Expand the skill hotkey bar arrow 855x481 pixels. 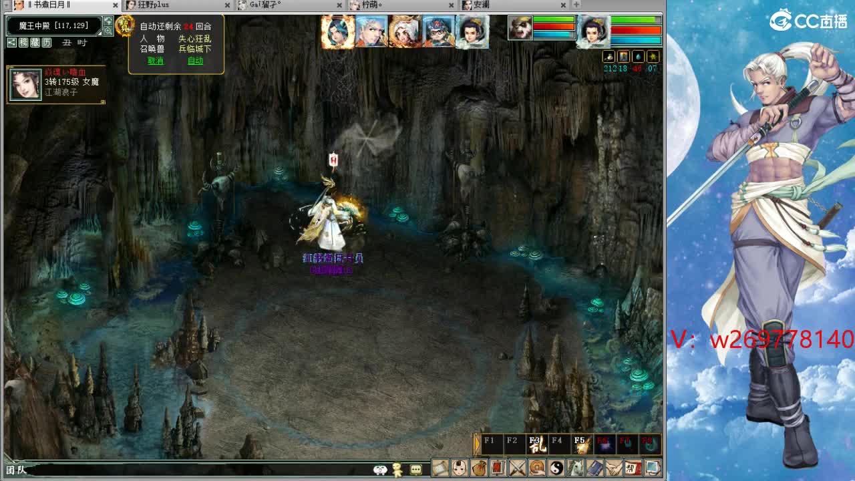point(477,444)
